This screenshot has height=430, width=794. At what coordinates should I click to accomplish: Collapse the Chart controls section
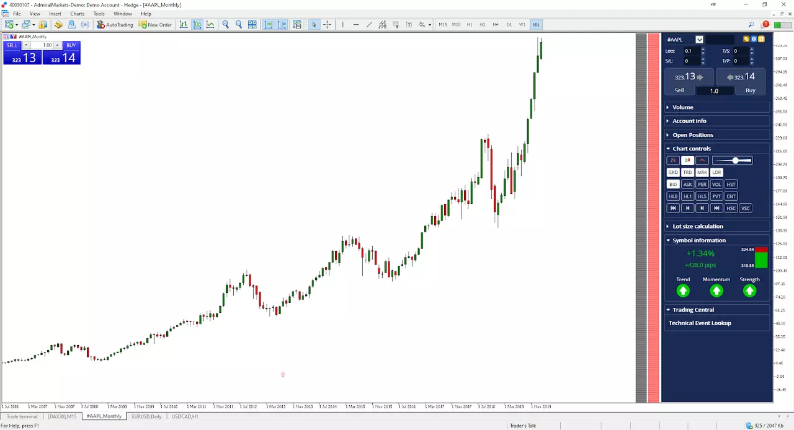click(x=717, y=149)
